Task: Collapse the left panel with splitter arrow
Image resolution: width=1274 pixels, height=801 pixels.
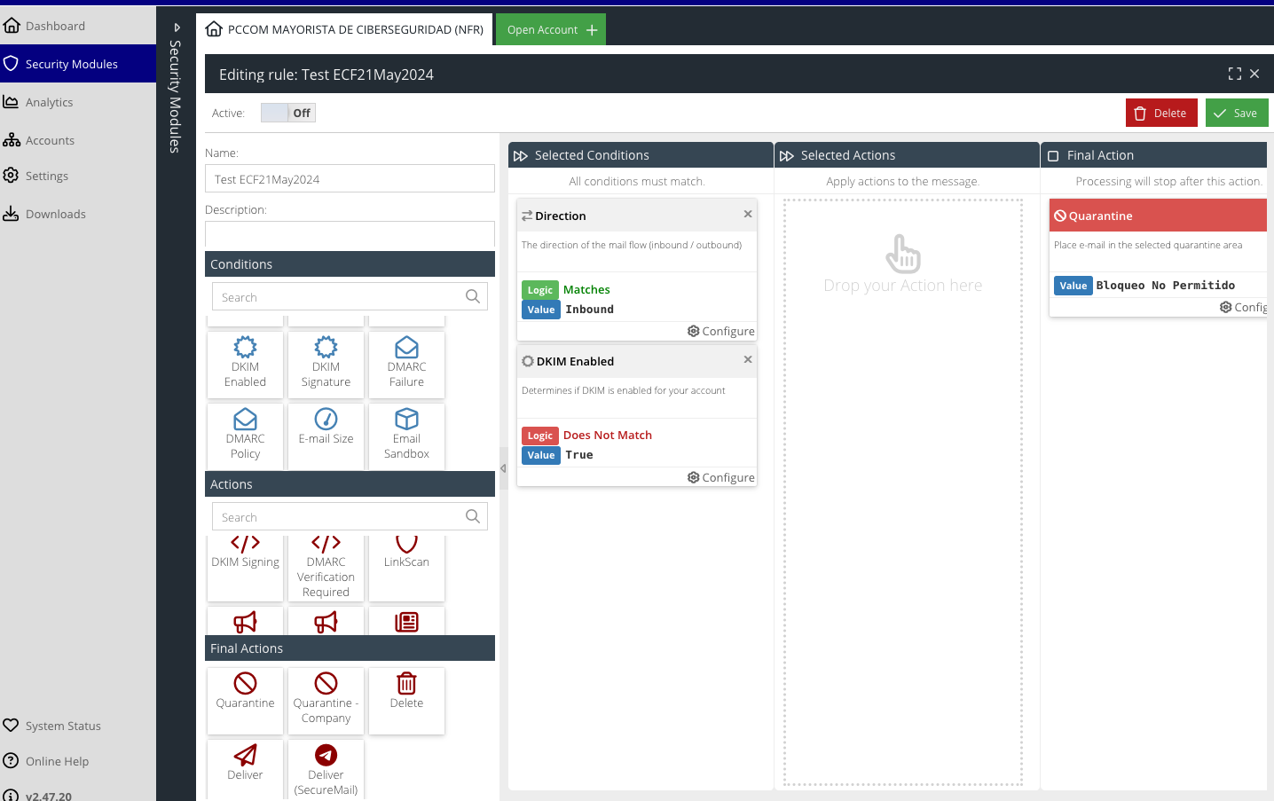Action: pyautogui.click(x=503, y=468)
